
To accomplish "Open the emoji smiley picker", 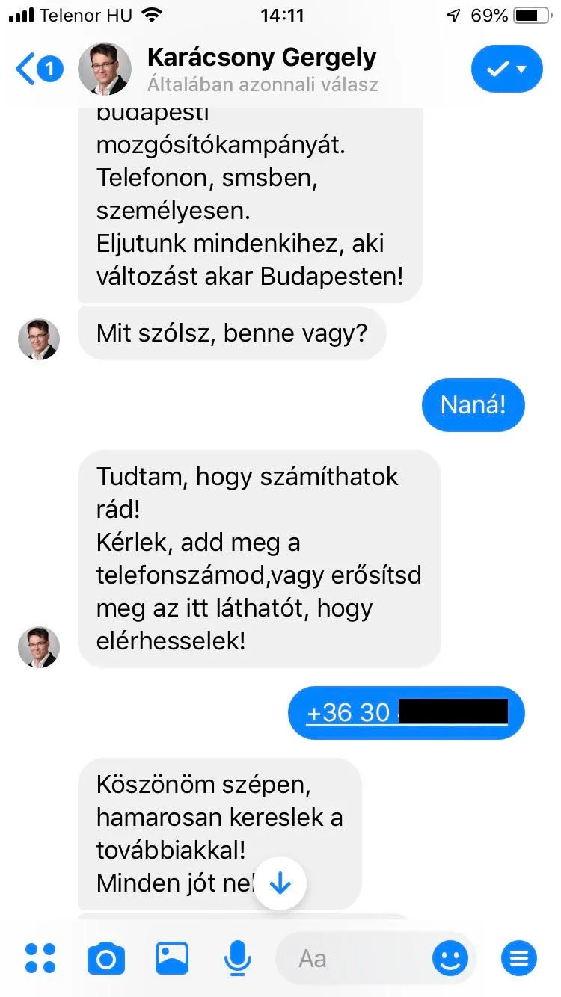I will click(450, 958).
